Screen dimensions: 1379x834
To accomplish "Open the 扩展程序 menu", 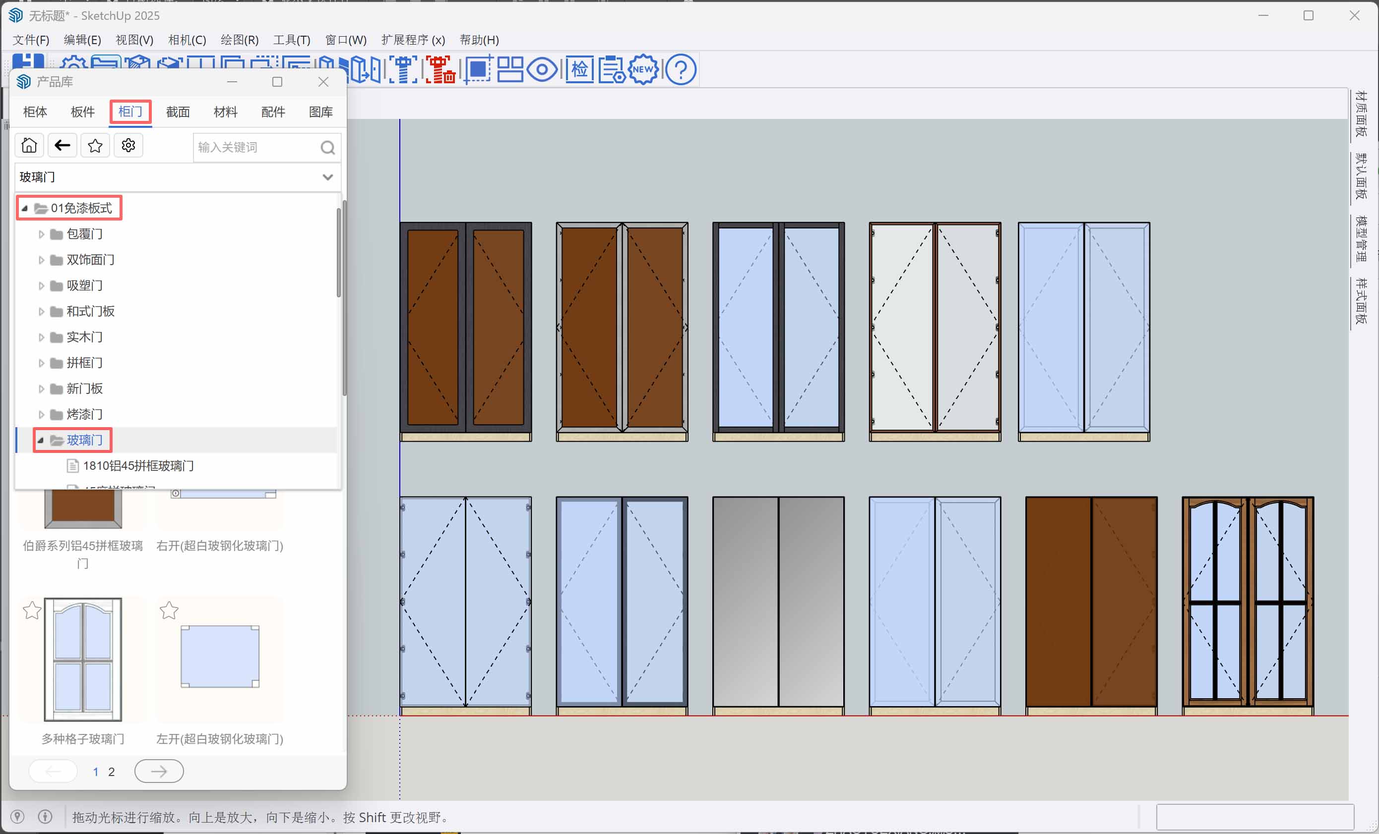I will 413,40.
